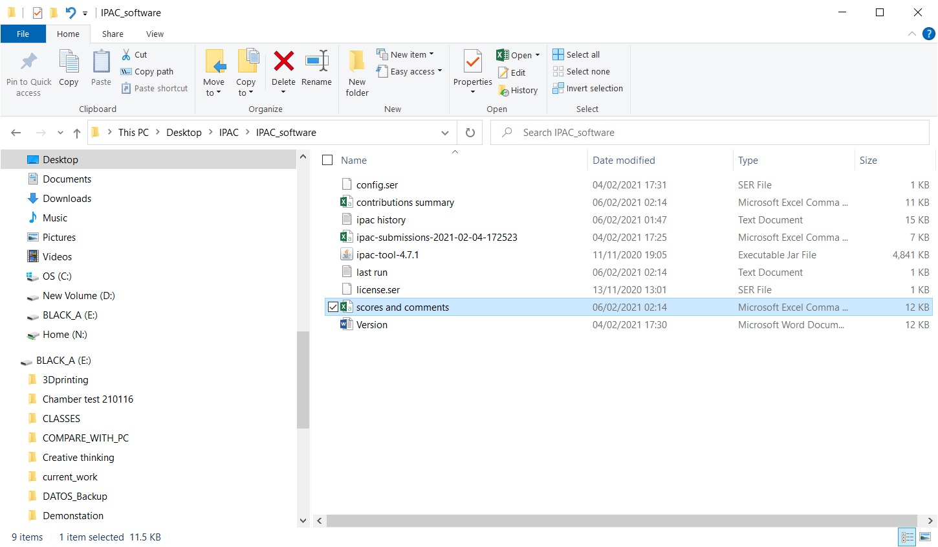This screenshot has width=938, height=547.
Task: Click Select none in the ribbon
Action: pos(582,72)
